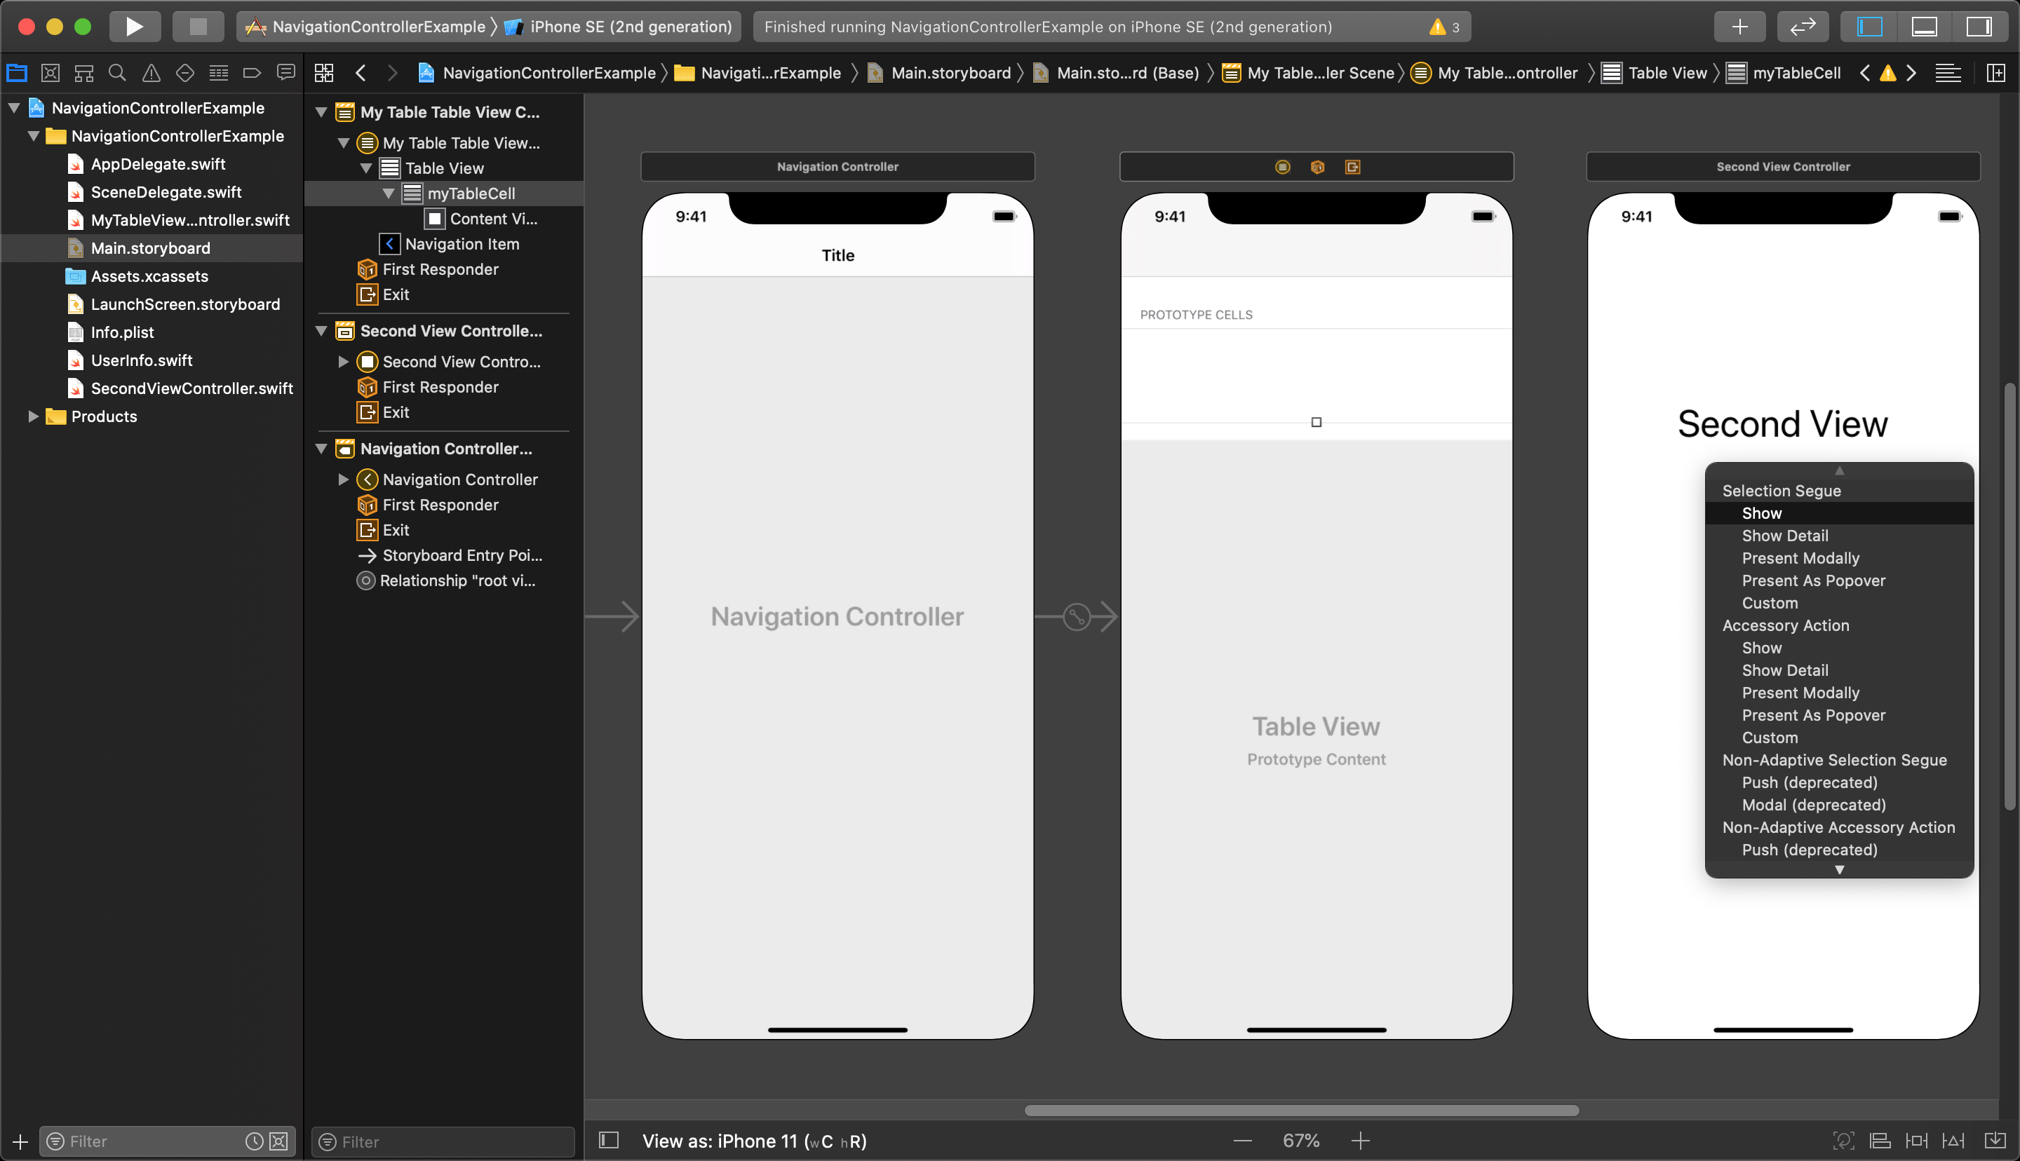Choose Custom under Accessory Action

(x=1839, y=738)
